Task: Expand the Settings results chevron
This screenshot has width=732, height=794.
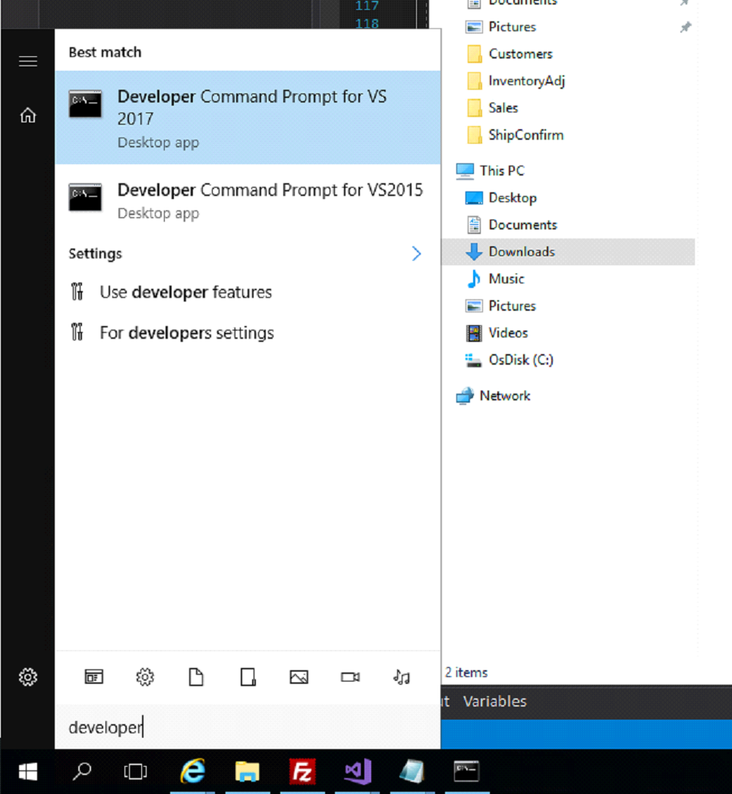Action: click(416, 253)
